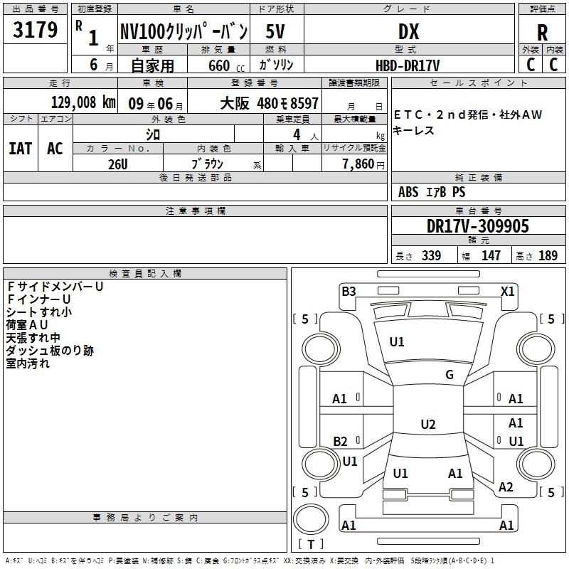Click the IAT shift type cell
The image size is (569, 569).
pyautogui.click(x=20, y=148)
